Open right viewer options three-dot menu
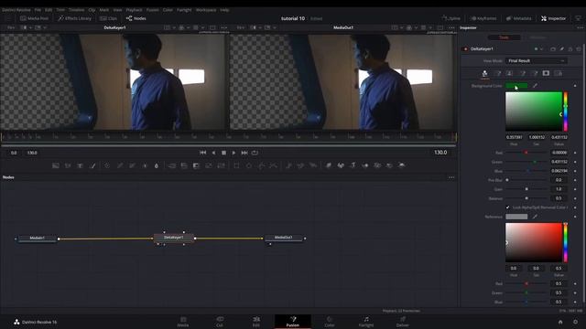586x329 pixels. click(x=451, y=27)
